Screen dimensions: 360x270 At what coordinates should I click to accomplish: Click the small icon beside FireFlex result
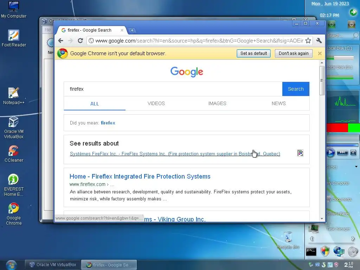click(x=300, y=153)
